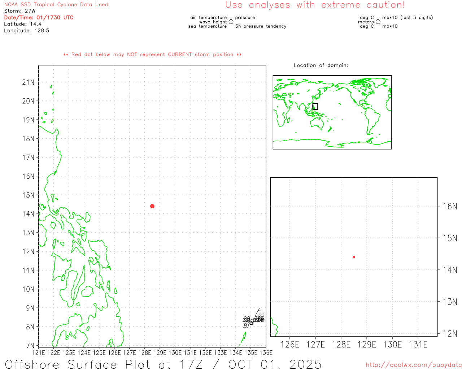This screenshot has width=462, height=369.
Task: Click the '3h pressure tendency' legend label
Action: [x=261, y=26]
